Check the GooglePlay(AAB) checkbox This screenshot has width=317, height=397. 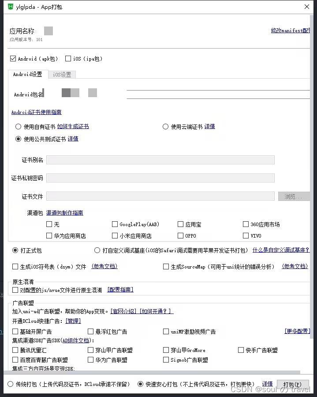115,224
